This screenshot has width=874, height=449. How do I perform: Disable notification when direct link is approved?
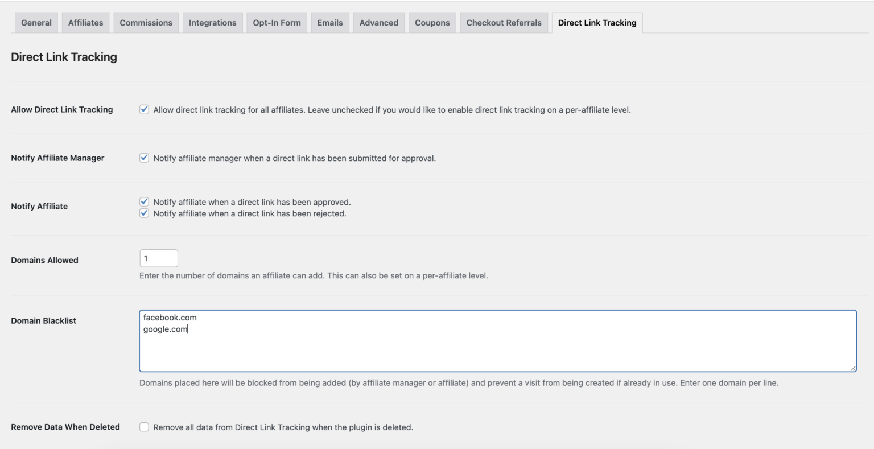click(x=144, y=201)
